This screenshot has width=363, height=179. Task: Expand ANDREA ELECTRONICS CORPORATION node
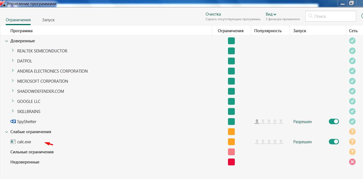coord(13,71)
